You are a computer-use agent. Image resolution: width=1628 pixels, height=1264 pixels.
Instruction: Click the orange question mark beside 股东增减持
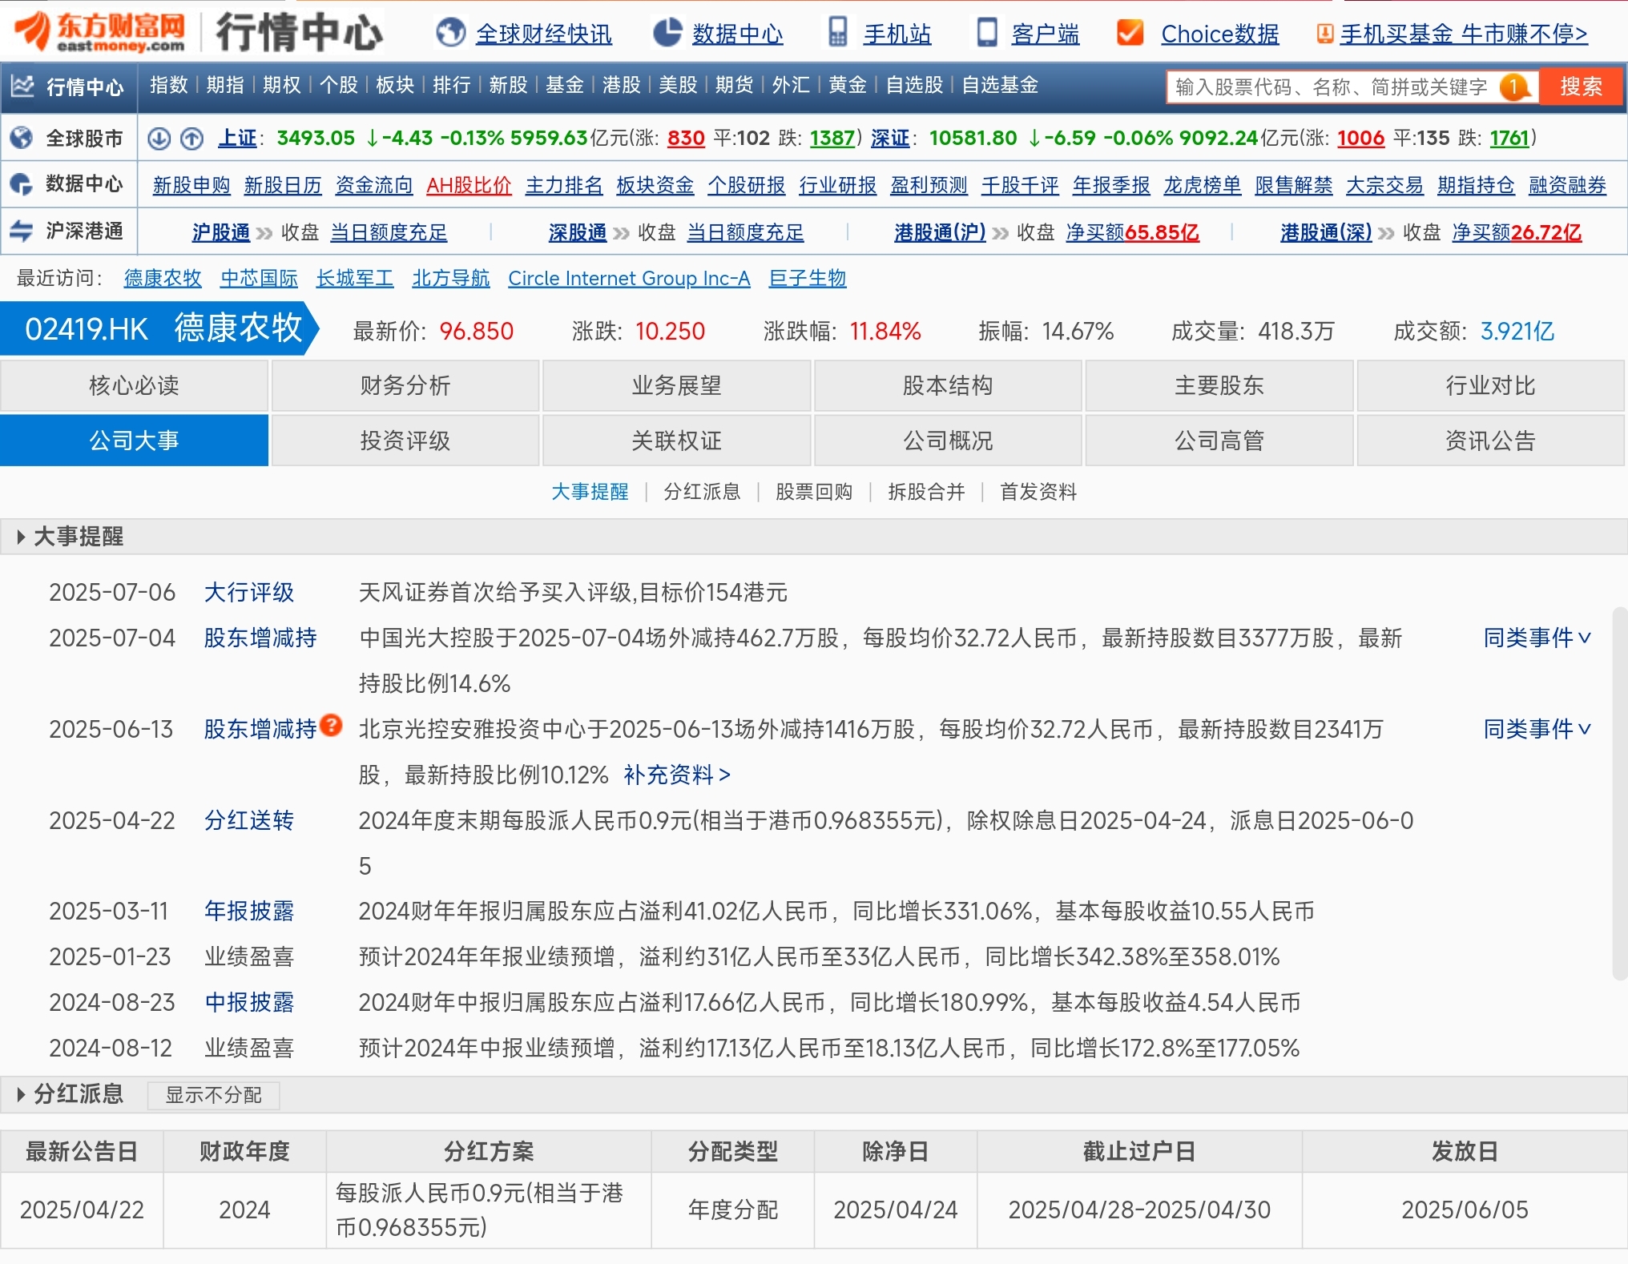click(x=331, y=725)
